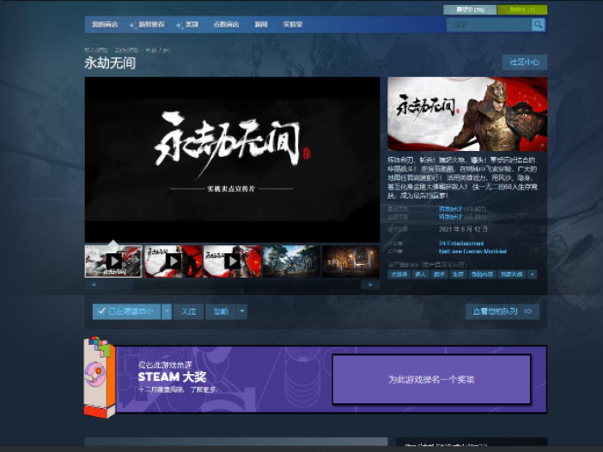Viewport: 603px width, 452px height.
Task: Open the wishlist (愿望单) button at top
Action: [470, 9]
